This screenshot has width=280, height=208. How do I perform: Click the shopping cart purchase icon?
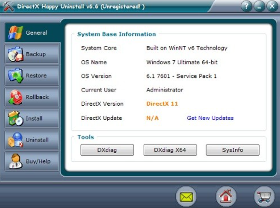(x=264, y=197)
